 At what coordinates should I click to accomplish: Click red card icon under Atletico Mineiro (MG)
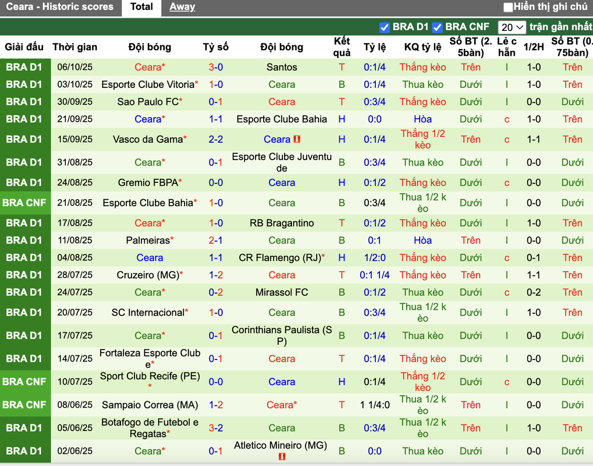pos(282,457)
